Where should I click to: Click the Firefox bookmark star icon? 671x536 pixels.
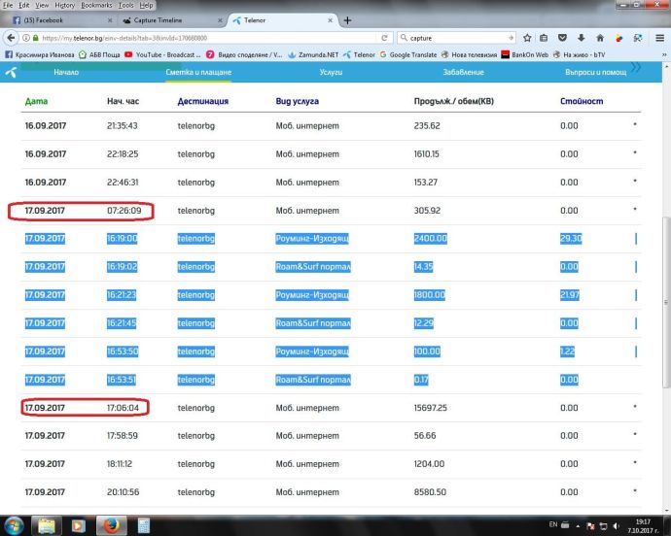526,38
